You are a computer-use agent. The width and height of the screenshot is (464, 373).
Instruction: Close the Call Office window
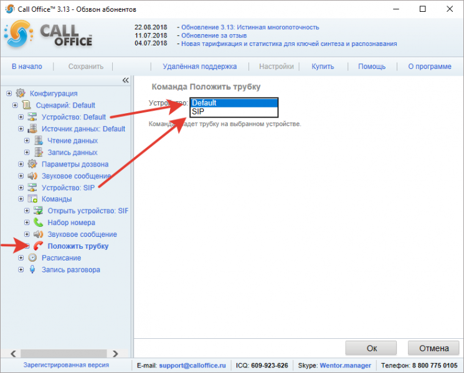click(450, 9)
